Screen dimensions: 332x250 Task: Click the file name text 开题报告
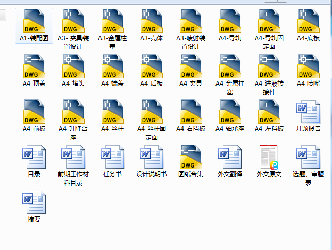(308, 129)
